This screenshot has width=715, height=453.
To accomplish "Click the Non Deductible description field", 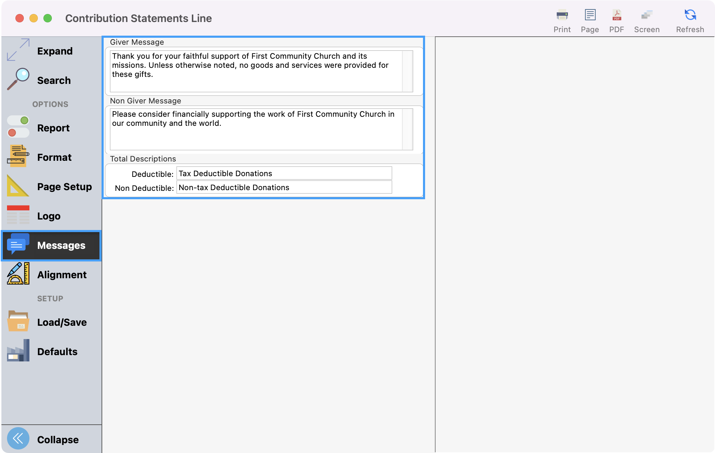I will coord(284,187).
